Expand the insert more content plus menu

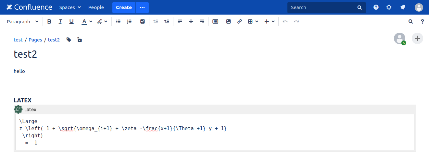pos(269,21)
